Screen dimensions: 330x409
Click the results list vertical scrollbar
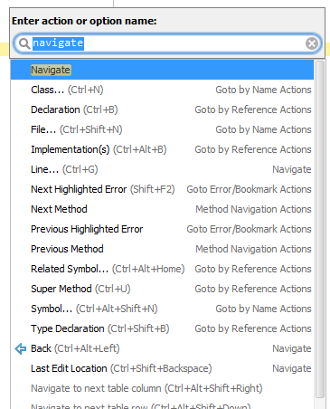pyautogui.click(x=320, y=229)
